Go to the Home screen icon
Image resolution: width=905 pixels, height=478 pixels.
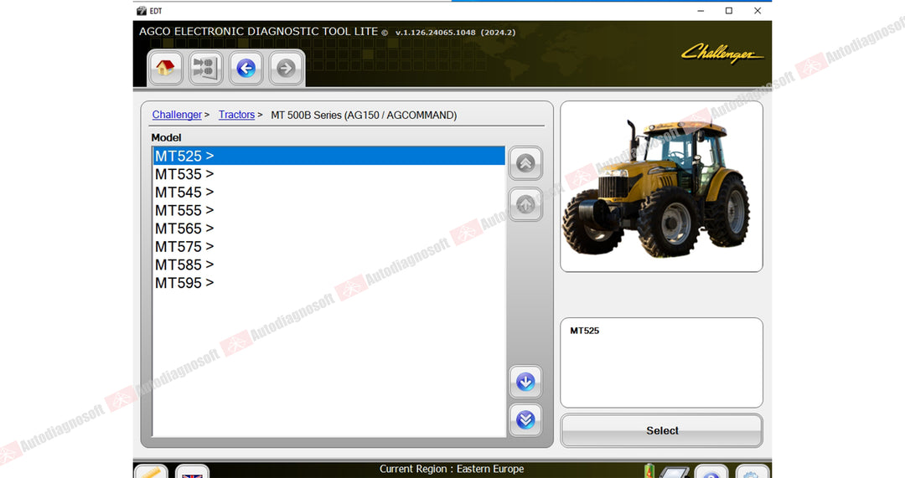pos(165,68)
